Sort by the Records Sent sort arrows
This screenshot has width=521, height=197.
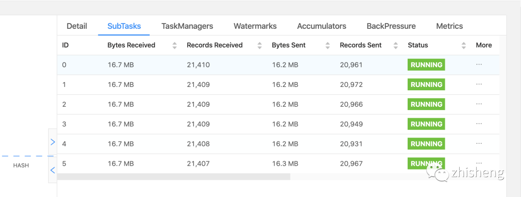[x=396, y=45]
